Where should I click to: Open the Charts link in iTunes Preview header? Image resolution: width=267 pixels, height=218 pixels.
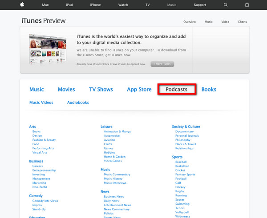(243, 22)
